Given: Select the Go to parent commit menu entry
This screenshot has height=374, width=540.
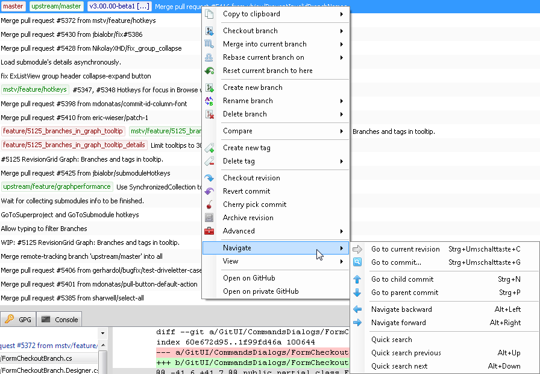Looking at the screenshot, I should coord(404,292).
